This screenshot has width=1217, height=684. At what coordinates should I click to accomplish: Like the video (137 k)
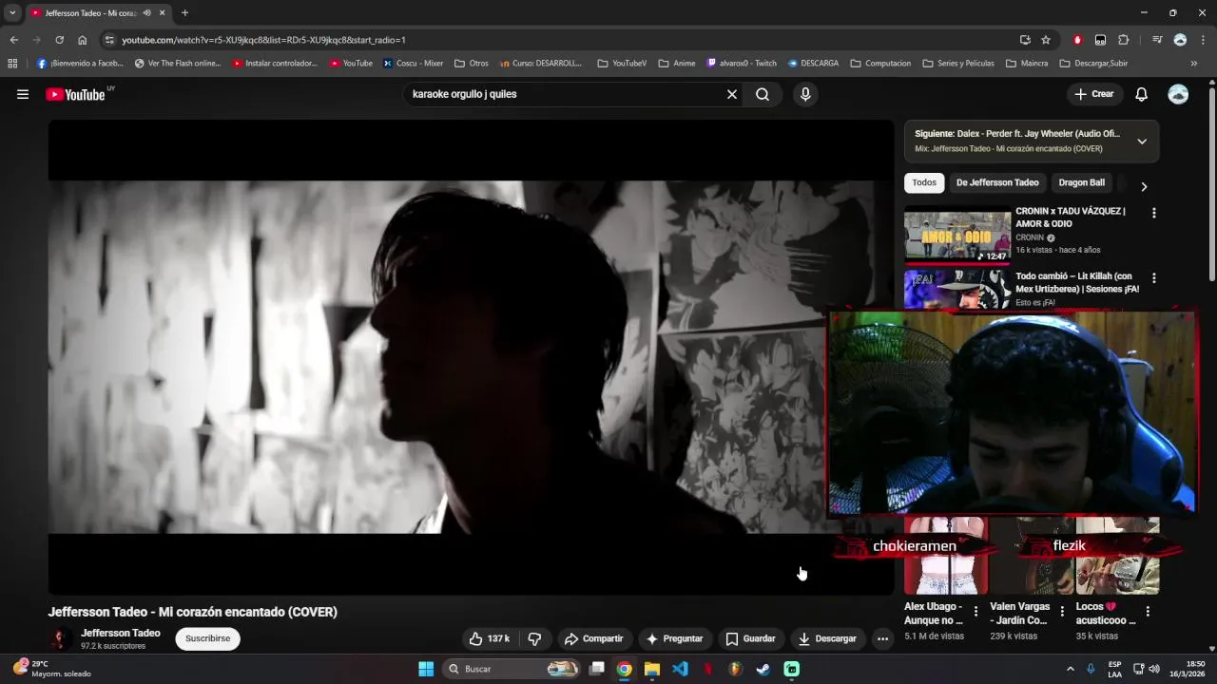490,638
